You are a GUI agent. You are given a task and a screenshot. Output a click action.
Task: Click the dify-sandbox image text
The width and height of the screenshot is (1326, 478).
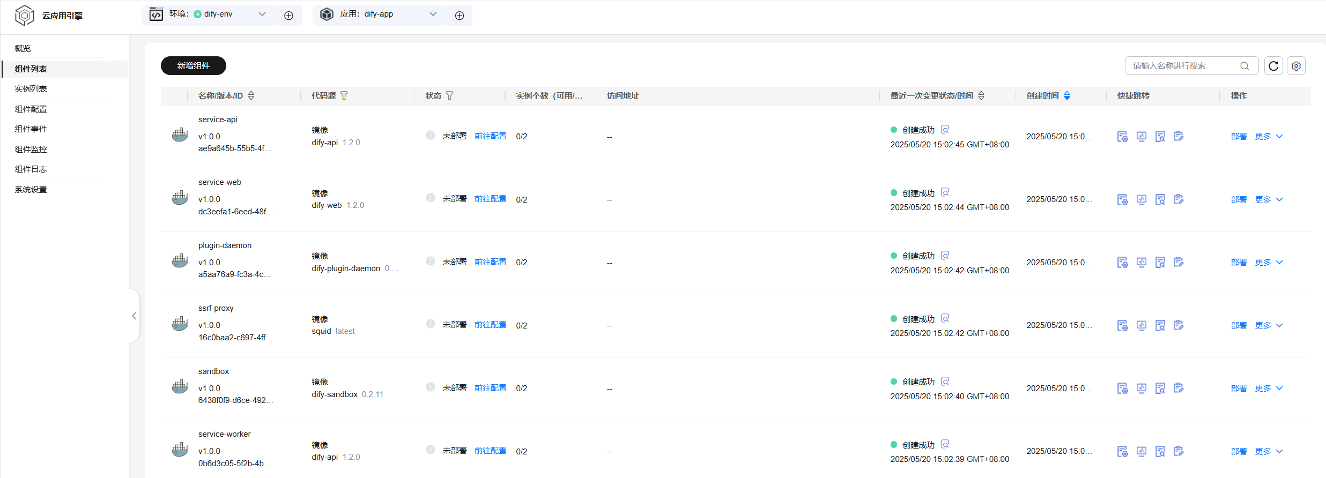click(335, 394)
